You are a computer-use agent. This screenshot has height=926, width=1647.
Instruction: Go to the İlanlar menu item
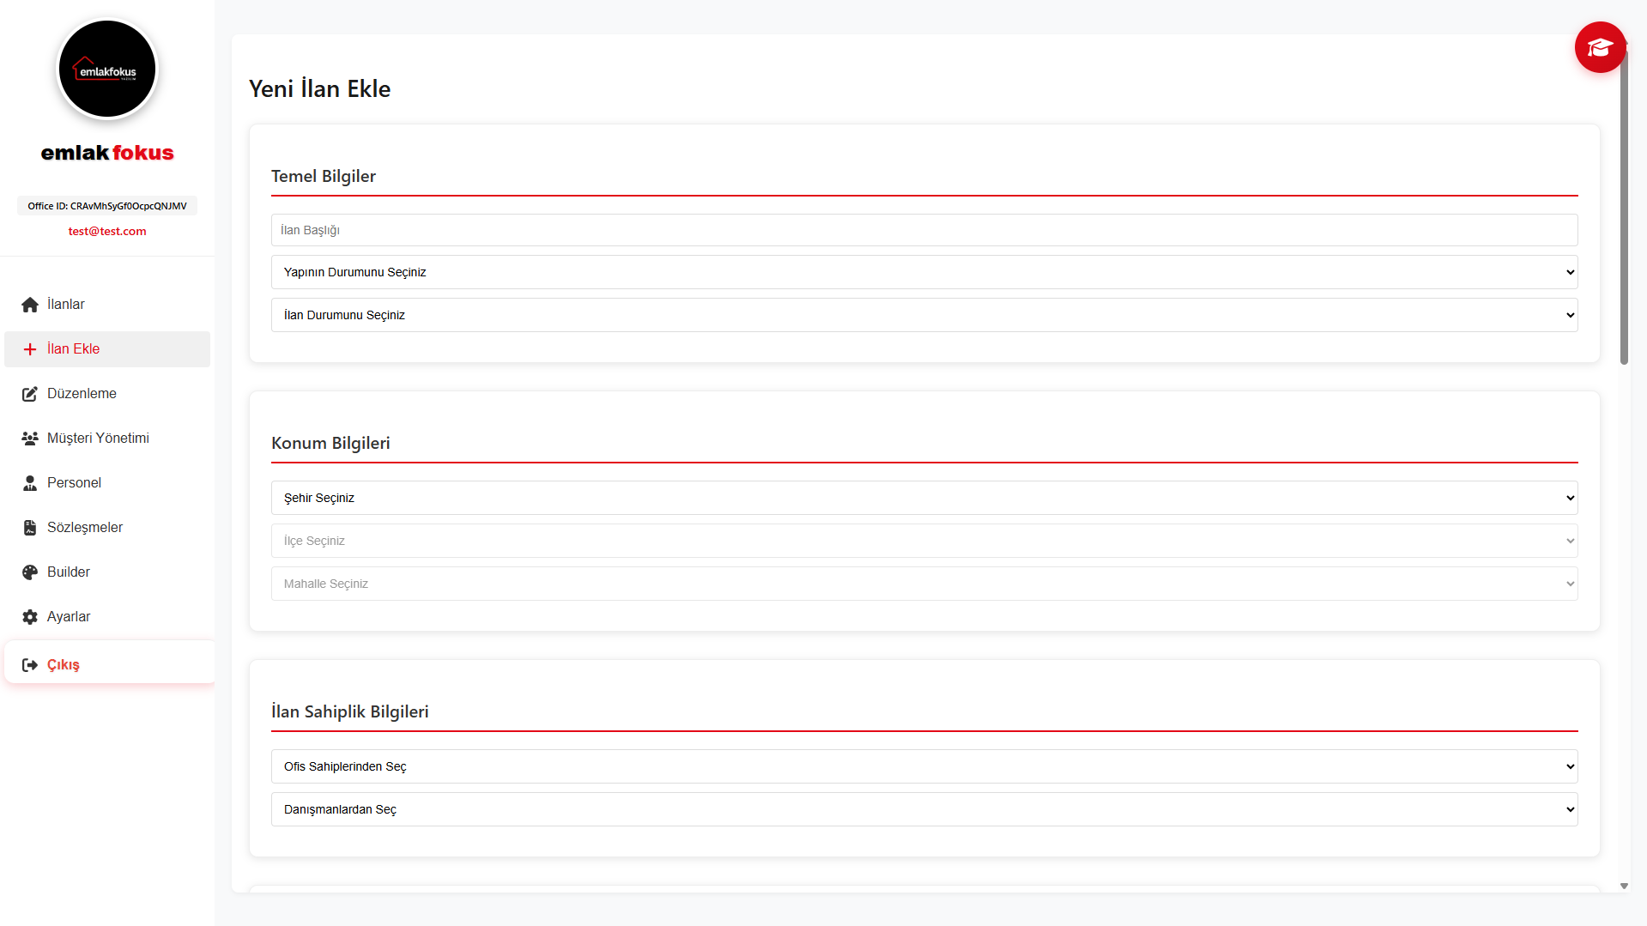(x=66, y=305)
